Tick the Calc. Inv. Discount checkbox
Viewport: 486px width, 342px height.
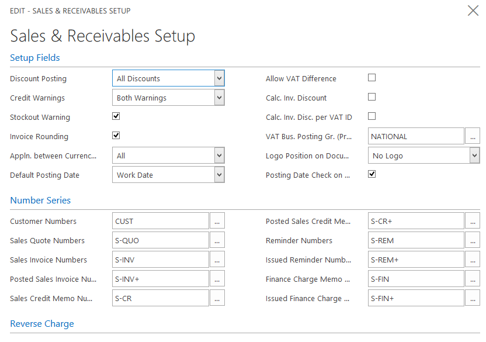click(x=372, y=97)
